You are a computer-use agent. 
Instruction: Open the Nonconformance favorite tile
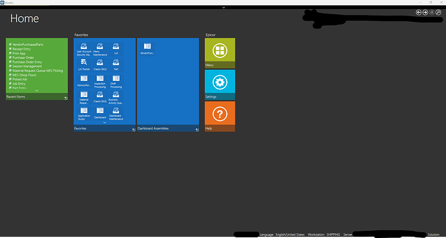[84, 81]
